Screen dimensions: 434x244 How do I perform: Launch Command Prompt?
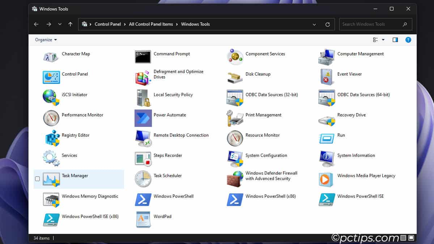[171, 54]
